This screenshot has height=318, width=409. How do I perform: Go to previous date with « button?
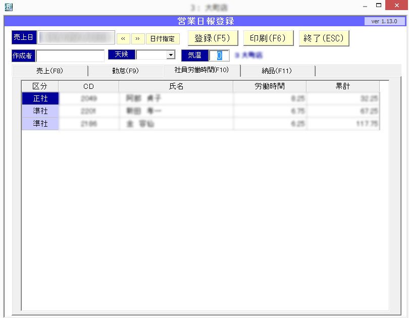point(123,38)
